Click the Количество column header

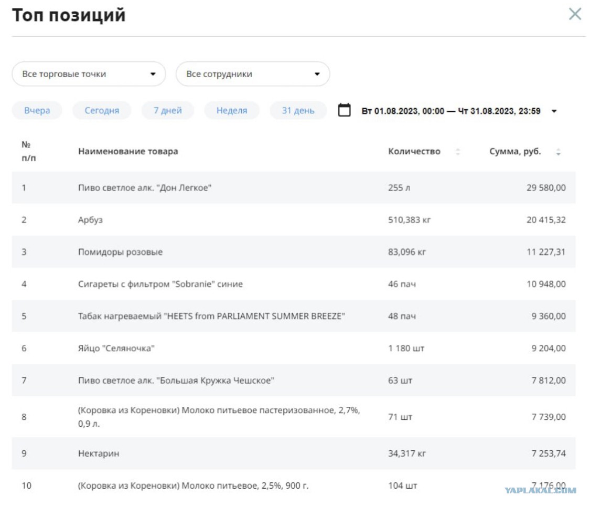414,151
